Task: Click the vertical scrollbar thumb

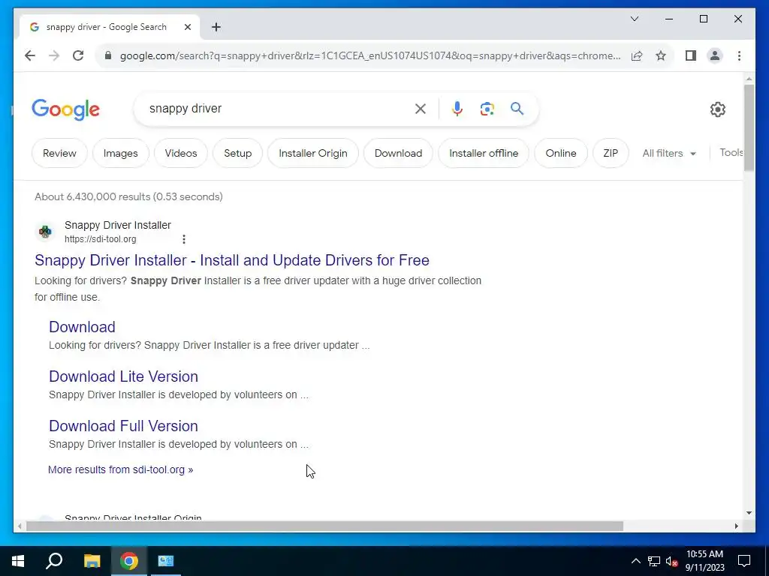Action: [x=749, y=127]
